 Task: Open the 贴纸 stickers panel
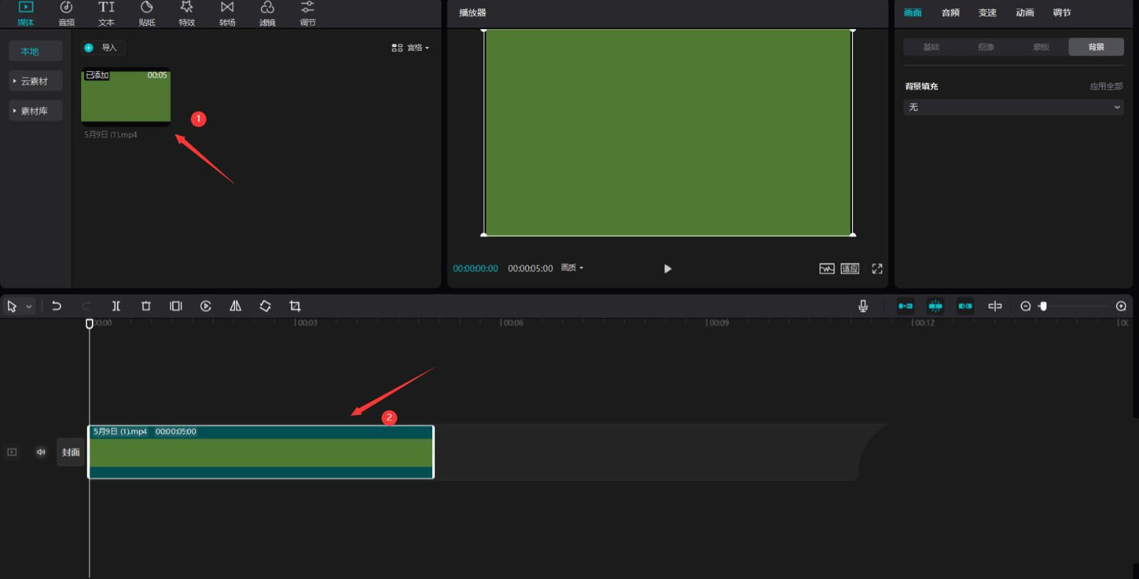(x=147, y=14)
